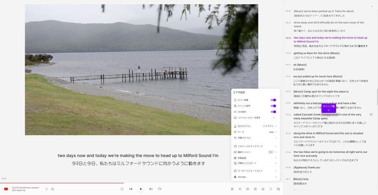Image resolution: width=378 pixels, height=195 pixels.
Task: Skip to the previous subtitle
Action: coord(131,189)
